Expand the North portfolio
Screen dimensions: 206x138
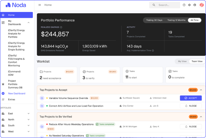click(x=28, y=120)
